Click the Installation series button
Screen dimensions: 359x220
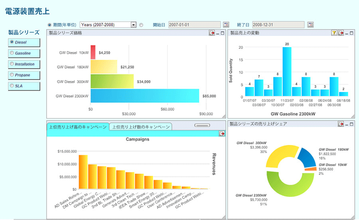pos(24,64)
